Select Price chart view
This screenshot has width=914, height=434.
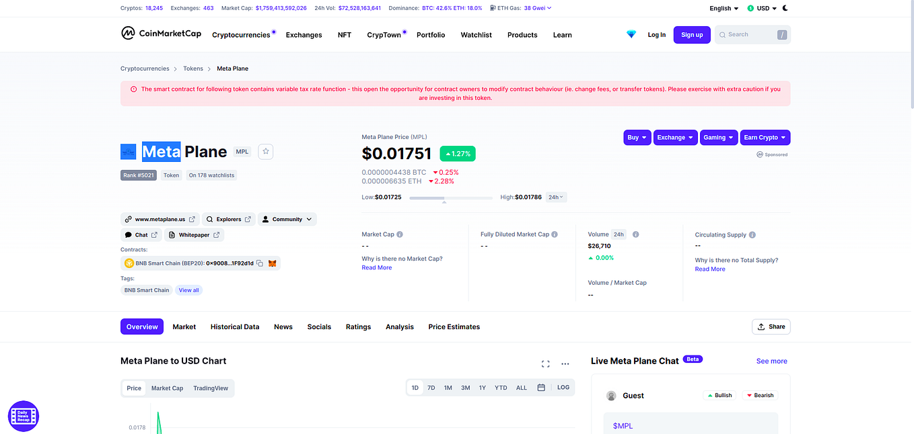click(x=134, y=388)
